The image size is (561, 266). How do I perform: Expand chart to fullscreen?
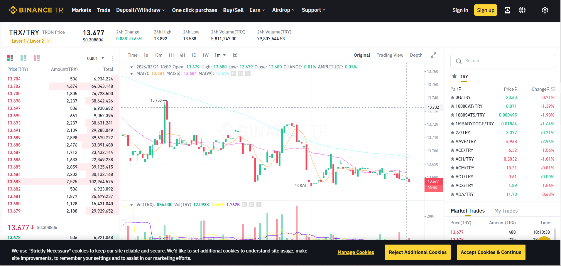[x=433, y=55]
